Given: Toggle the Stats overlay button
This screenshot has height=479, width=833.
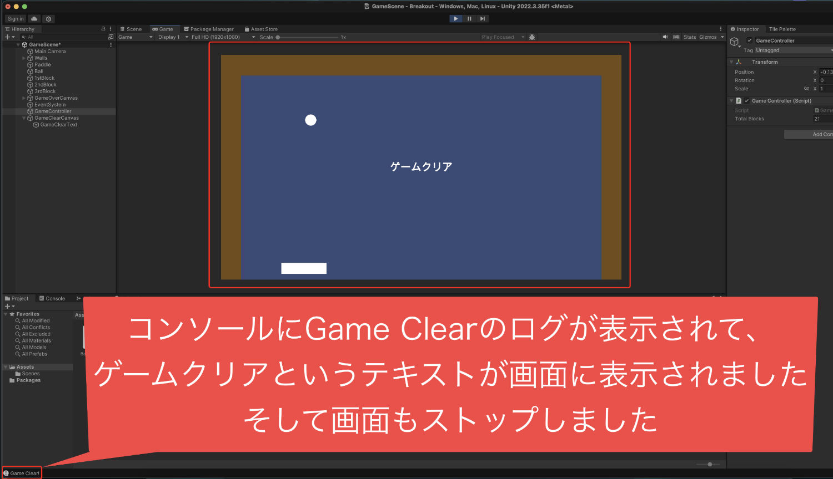Looking at the screenshot, I should [x=690, y=37].
